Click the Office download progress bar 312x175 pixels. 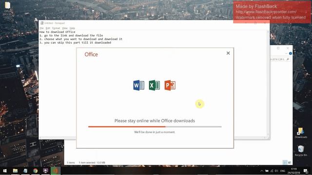(x=155, y=126)
